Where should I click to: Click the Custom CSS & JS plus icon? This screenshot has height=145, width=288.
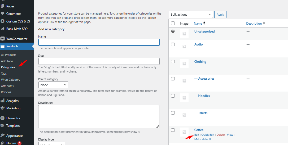point(3,21)
